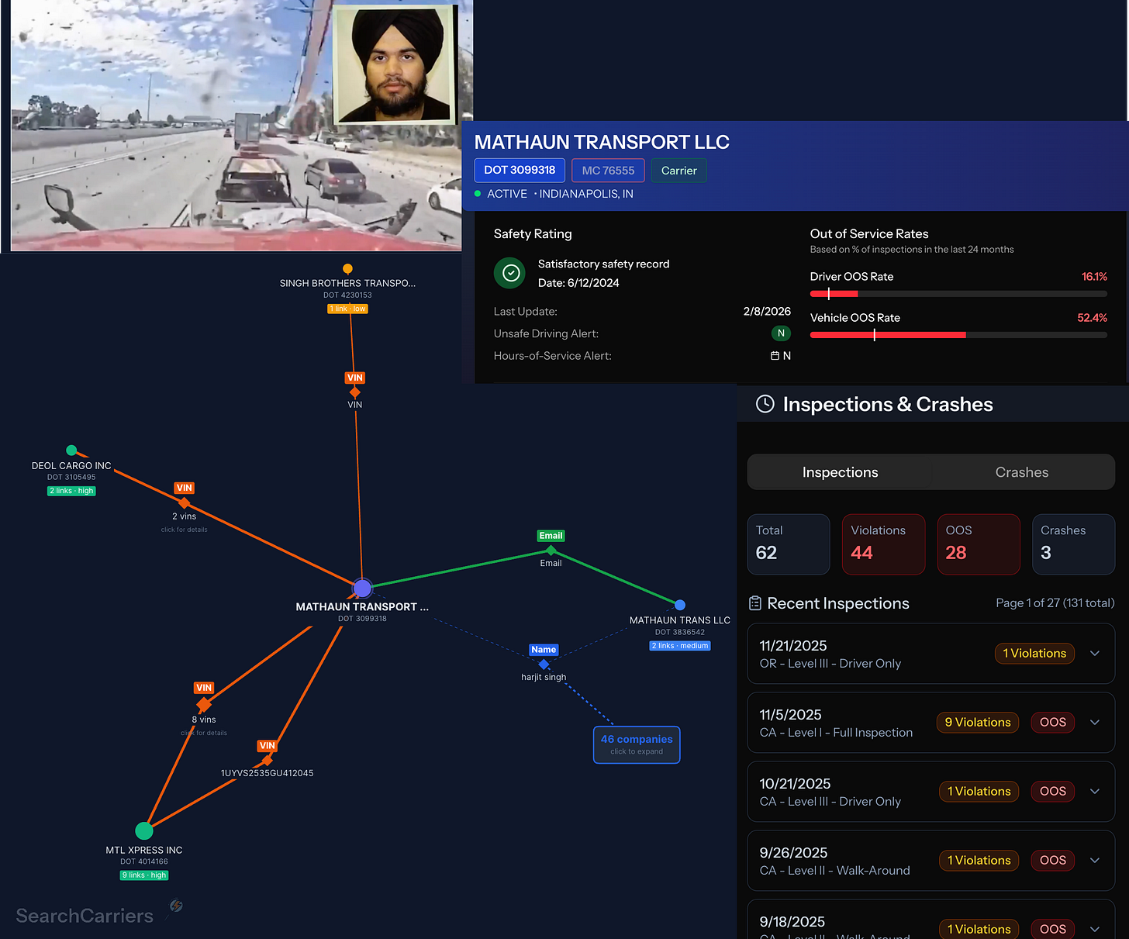This screenshot has height=939, width=1129.
Task: Open the OOS 28 stat card
Action: [979, 544]
